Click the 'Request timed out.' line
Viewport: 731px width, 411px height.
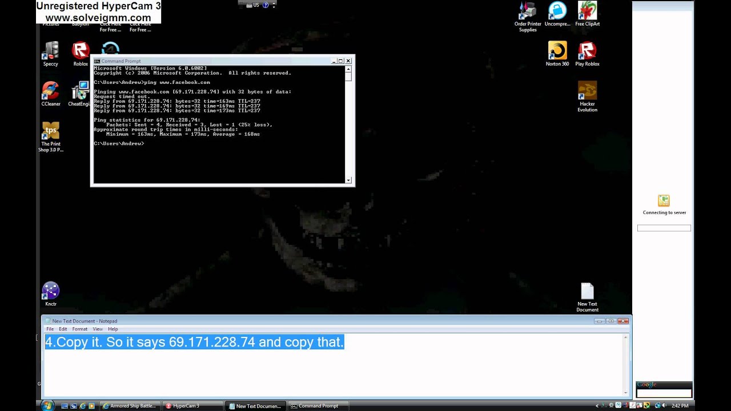122,96
